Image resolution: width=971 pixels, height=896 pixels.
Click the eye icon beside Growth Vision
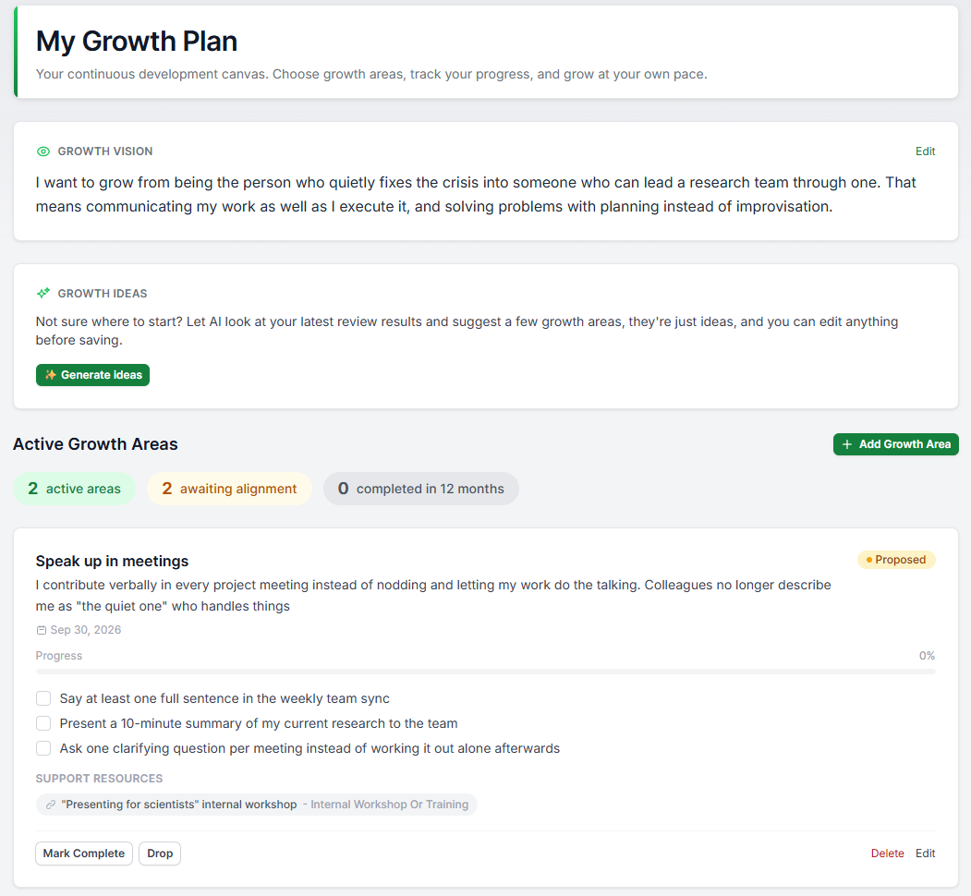coord(42,151)
